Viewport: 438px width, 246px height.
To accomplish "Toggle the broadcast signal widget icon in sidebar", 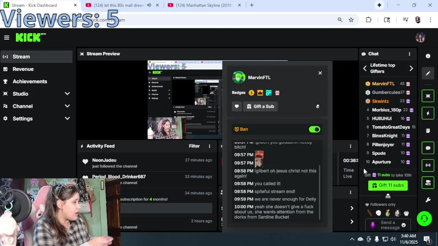I will [x=428, y=165].
